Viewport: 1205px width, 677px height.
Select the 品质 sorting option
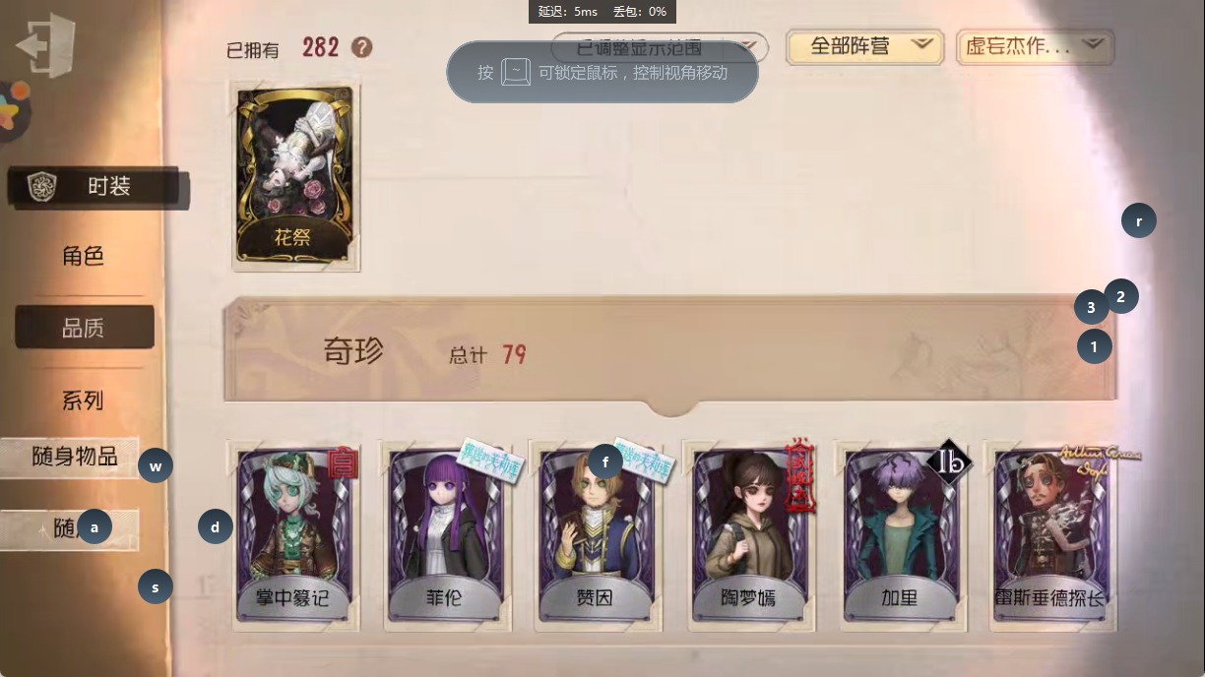pos(85,328)
